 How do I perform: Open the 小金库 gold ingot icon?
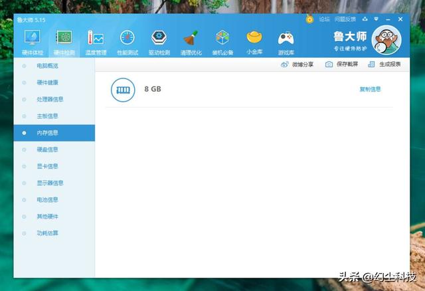[254, 37]
